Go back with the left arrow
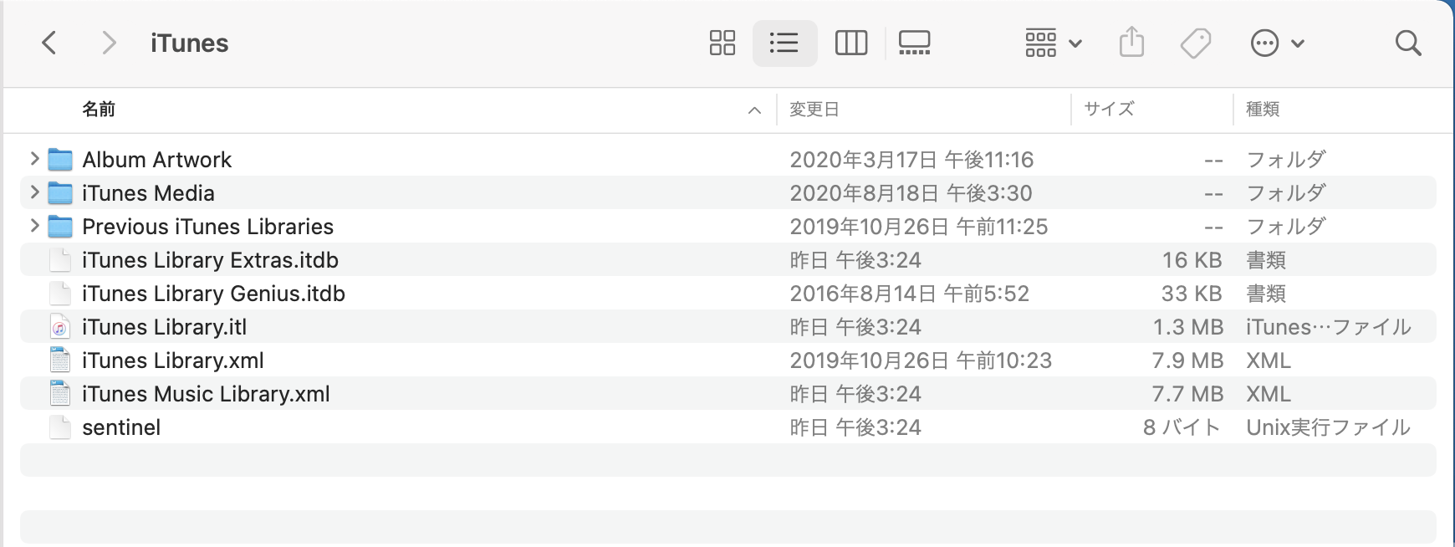1455x547 pixels. (49, 43)
